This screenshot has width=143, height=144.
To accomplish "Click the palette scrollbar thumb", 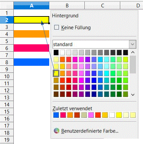I will [x=133, y=64].
